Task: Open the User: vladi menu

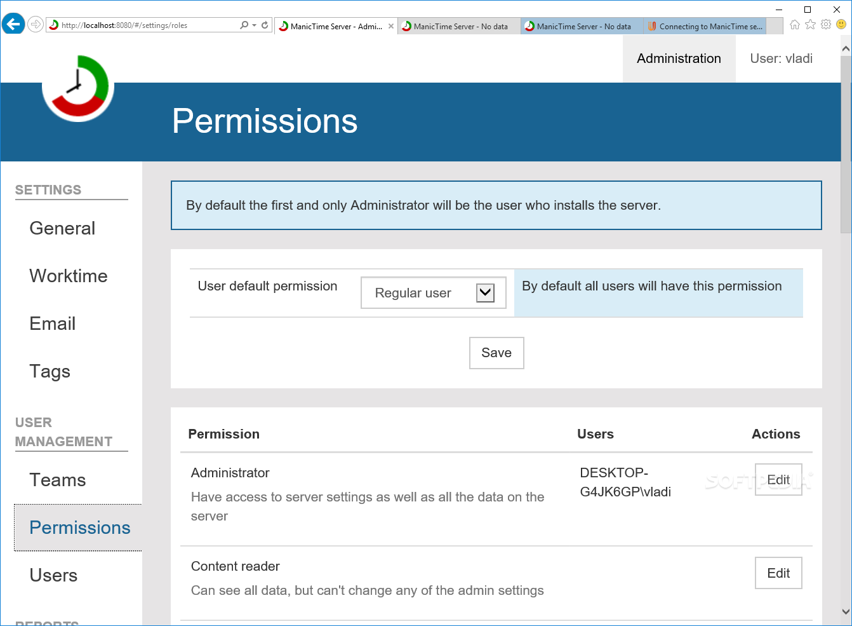Action: pos(781,58)
